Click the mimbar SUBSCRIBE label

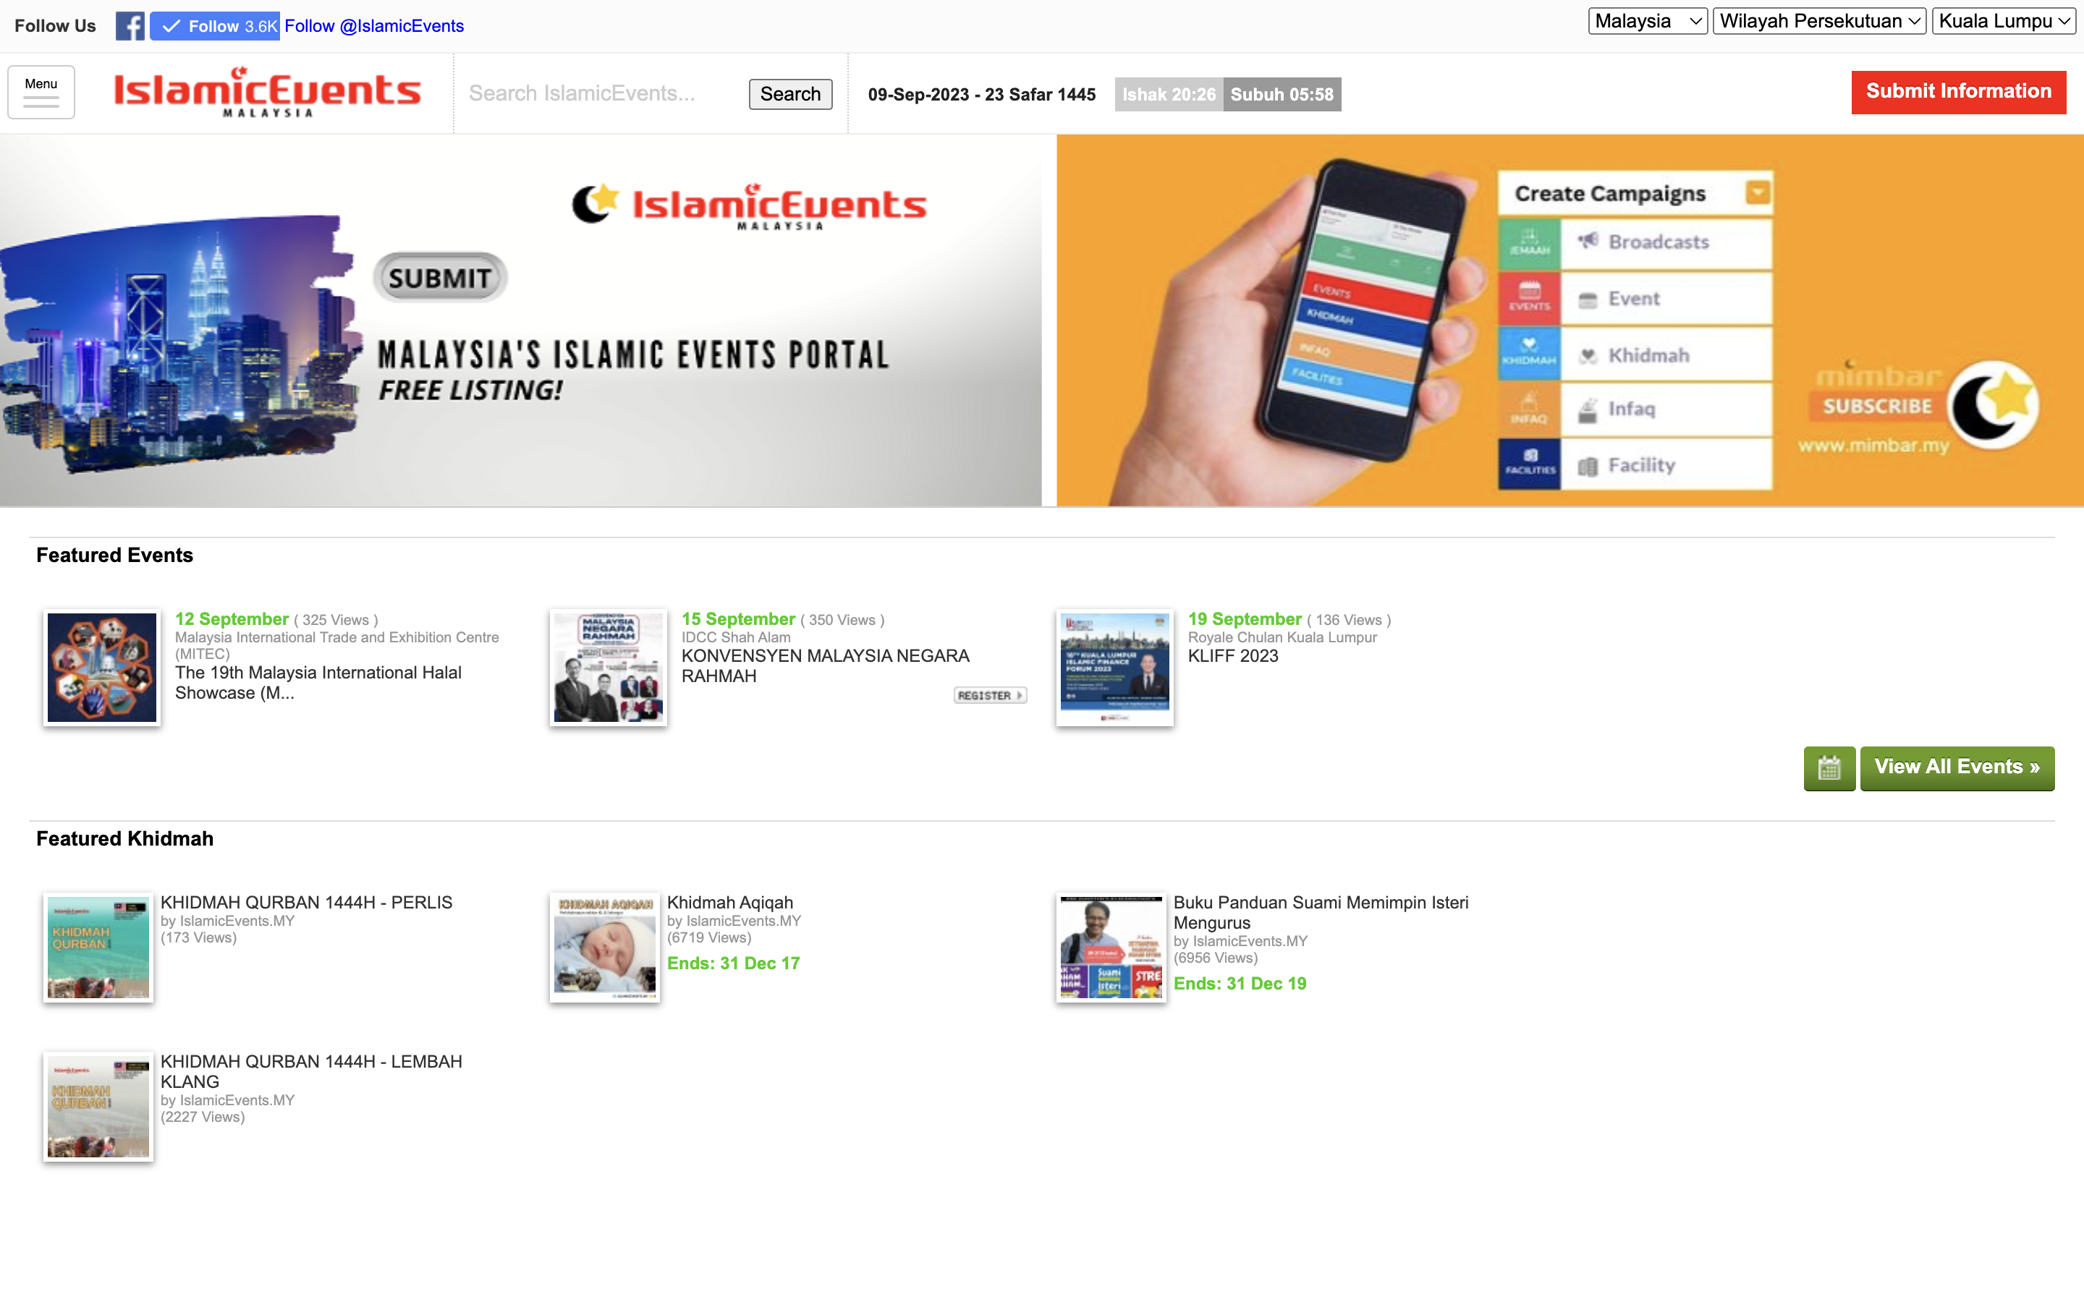tap(1877, 406)
